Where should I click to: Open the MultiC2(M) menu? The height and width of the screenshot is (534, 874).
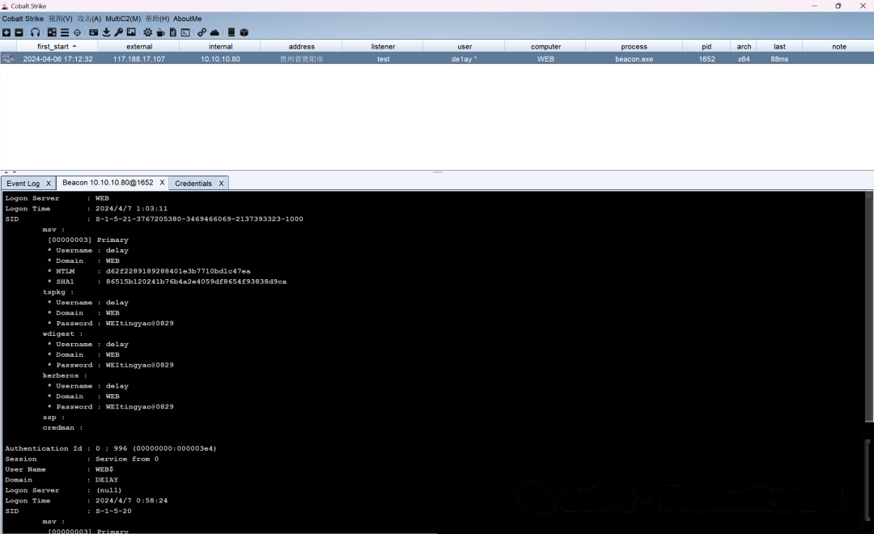click(x=123, y=19)
